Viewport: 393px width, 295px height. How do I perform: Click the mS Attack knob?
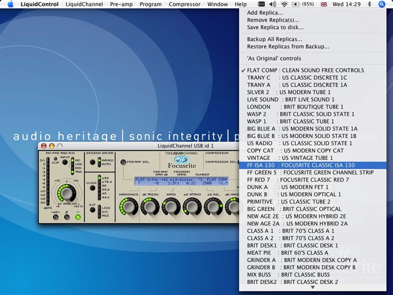click(192, 206)
